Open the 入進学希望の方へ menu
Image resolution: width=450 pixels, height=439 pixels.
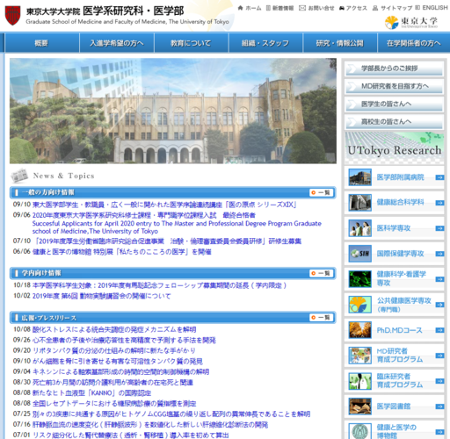[117, 43]
